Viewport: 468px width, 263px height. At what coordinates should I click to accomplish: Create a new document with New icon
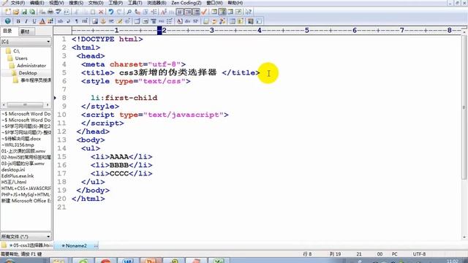[8, 12]
